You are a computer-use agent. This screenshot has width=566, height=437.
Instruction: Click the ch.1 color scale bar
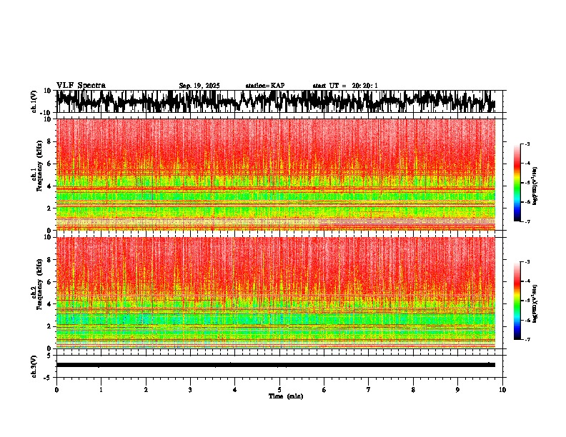tap(517, 183)
